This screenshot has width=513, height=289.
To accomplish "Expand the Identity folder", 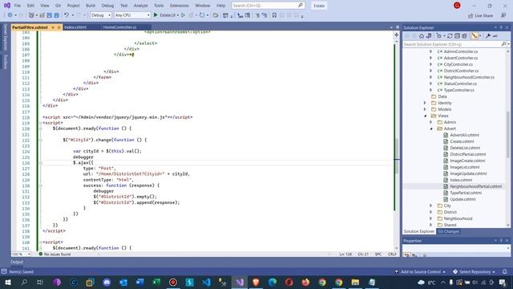I will pos(425,103).
